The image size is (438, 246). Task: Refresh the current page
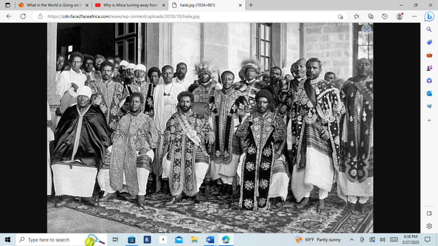coord(23,16)
